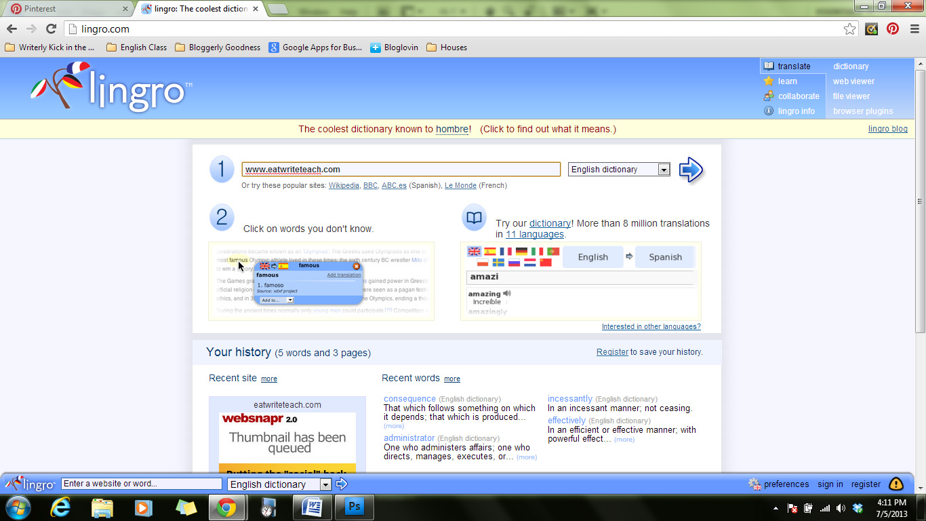This screenshot has height=521, width=926.
Task: Click the preferences gear in bottom bar
Action: point(754,484)
